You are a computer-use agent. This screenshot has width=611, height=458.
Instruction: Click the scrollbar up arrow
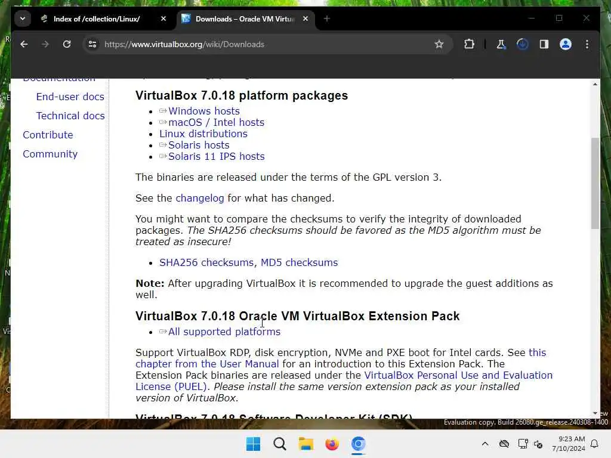tap(595, 84)
